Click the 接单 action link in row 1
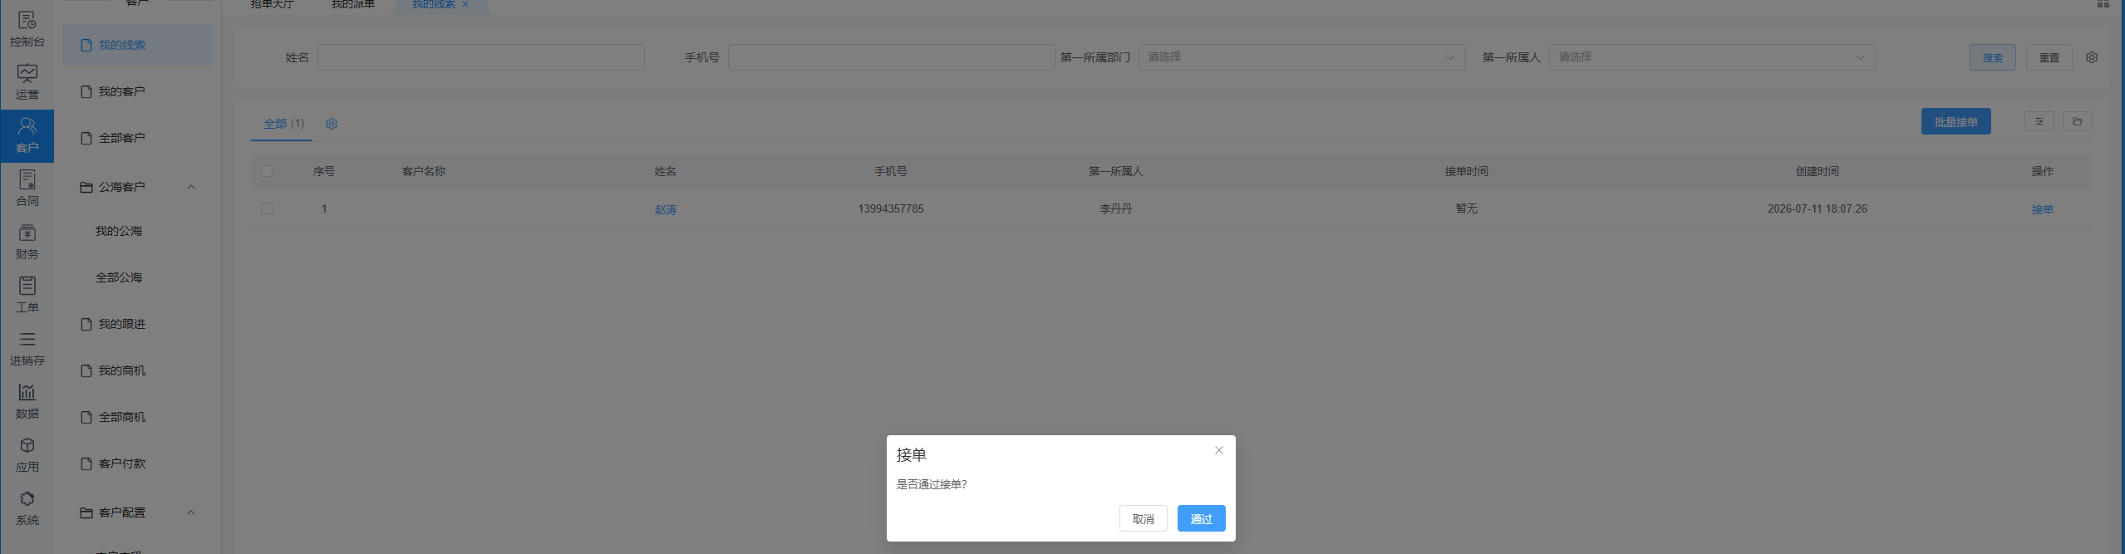The width and height of the screenshot is (2125, 554). [x=2042, y=209]
